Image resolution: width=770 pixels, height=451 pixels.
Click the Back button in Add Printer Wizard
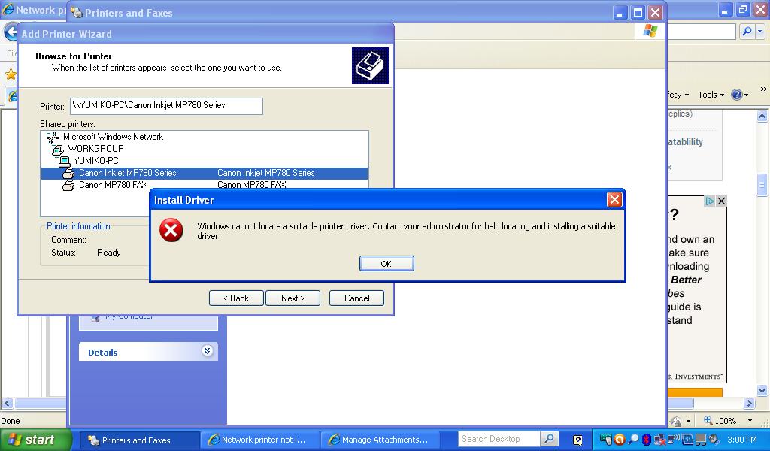coord(236,298)
